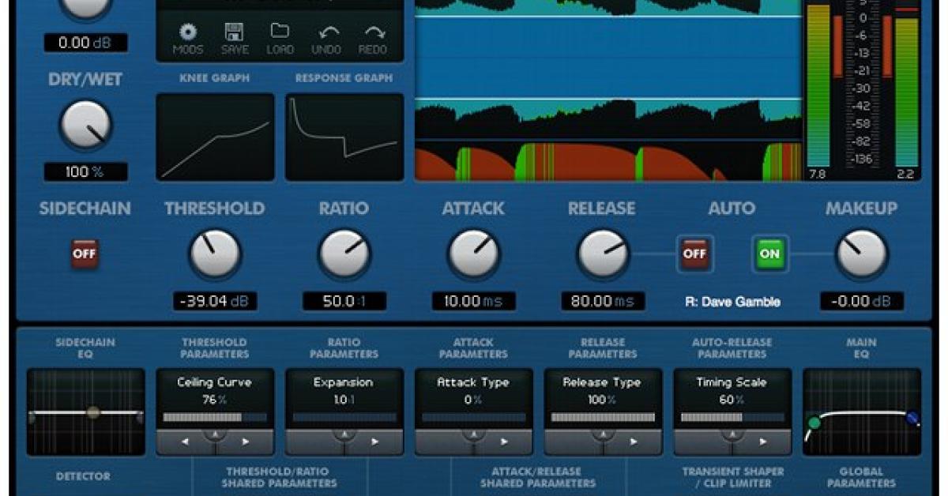This screenshot has width=948, height=496.
Task: Click the Response Graph display
Action: pos(344,137)
